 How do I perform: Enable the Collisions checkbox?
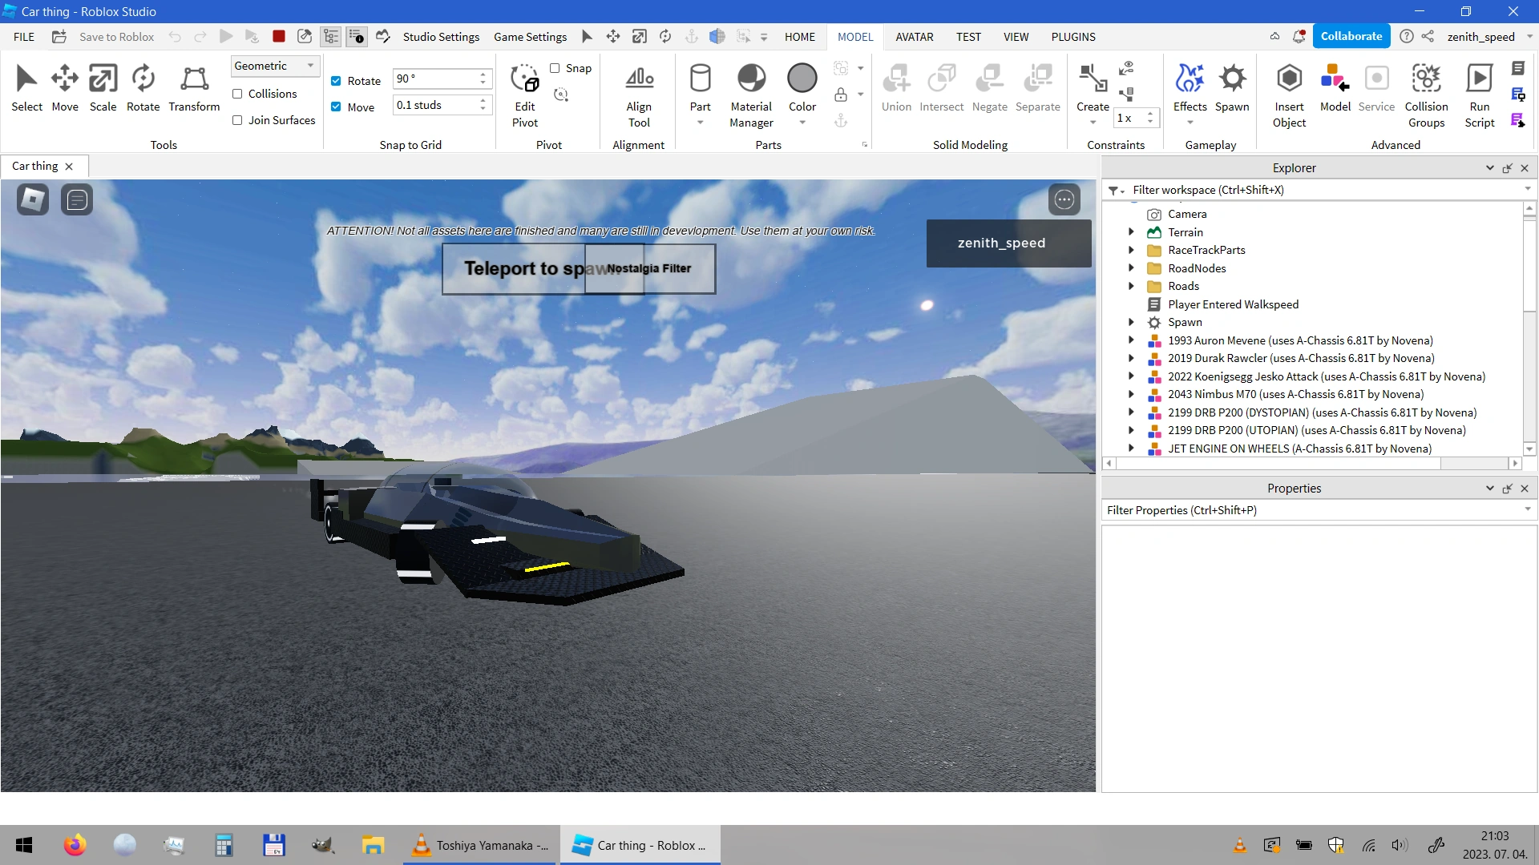(237, 94)
